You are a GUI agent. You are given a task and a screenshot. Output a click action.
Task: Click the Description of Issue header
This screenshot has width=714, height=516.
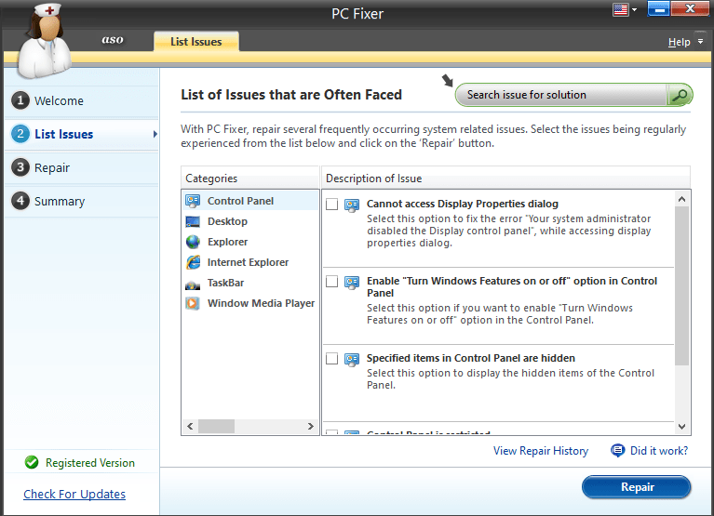pyautogui.click(x=505, y=179)
